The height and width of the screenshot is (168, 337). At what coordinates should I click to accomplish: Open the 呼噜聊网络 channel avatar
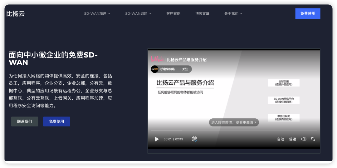pyautogui.click(x=154, y=69)
